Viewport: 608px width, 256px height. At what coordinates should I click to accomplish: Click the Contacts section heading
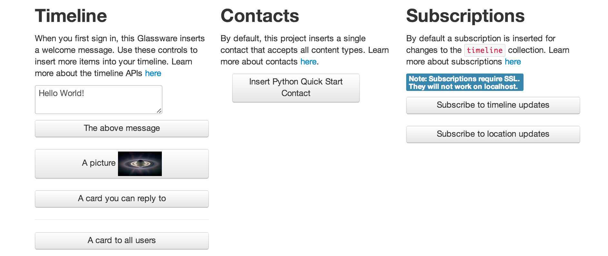pos(260,16)
